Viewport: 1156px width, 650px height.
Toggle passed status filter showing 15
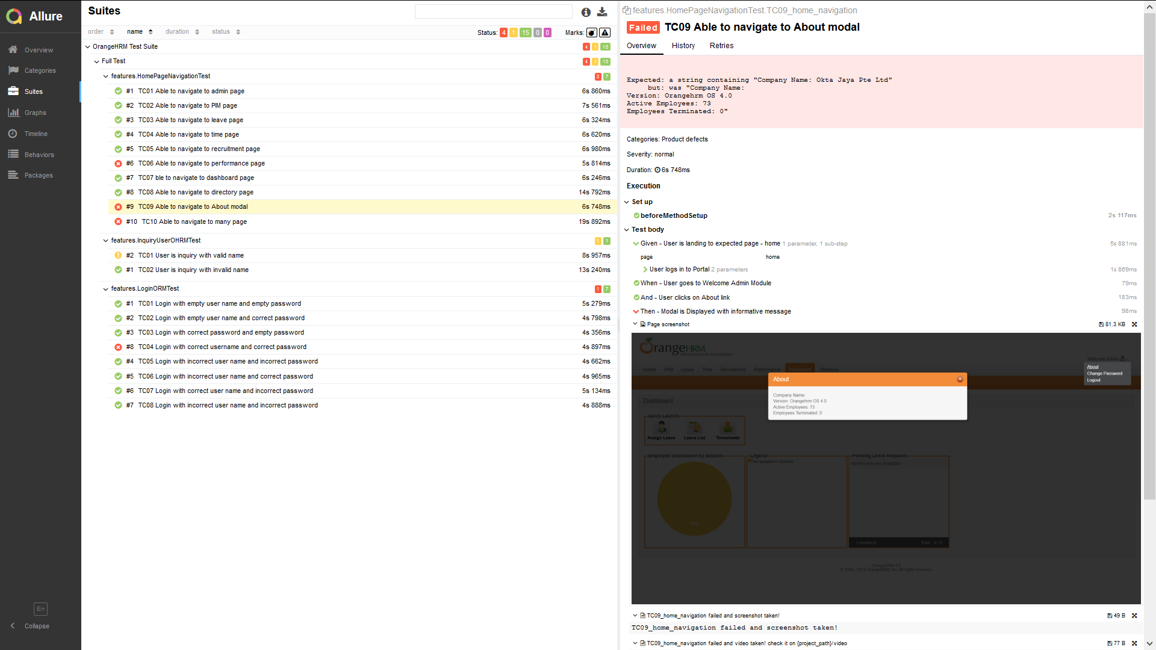(x=526, y=32)
